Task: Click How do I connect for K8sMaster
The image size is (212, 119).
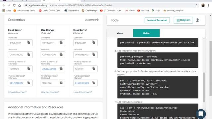Action: (x=17, y=92)
